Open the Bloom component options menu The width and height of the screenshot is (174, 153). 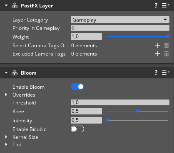pos(166,73)
